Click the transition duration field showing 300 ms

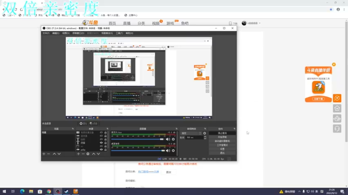[x=194, y=137]
